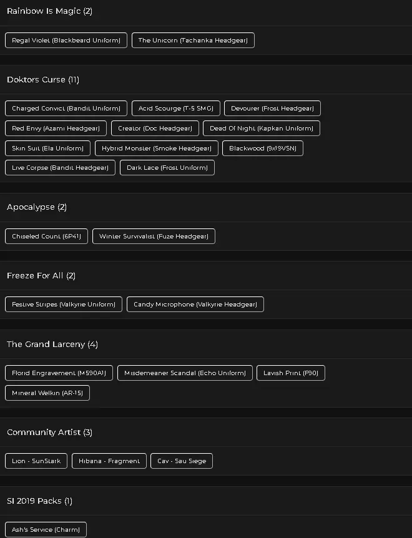Click the Regal Violet (Blackbeard Uniform) tag
The height and width of the screenshot is (538, 412).
point(66,41)
